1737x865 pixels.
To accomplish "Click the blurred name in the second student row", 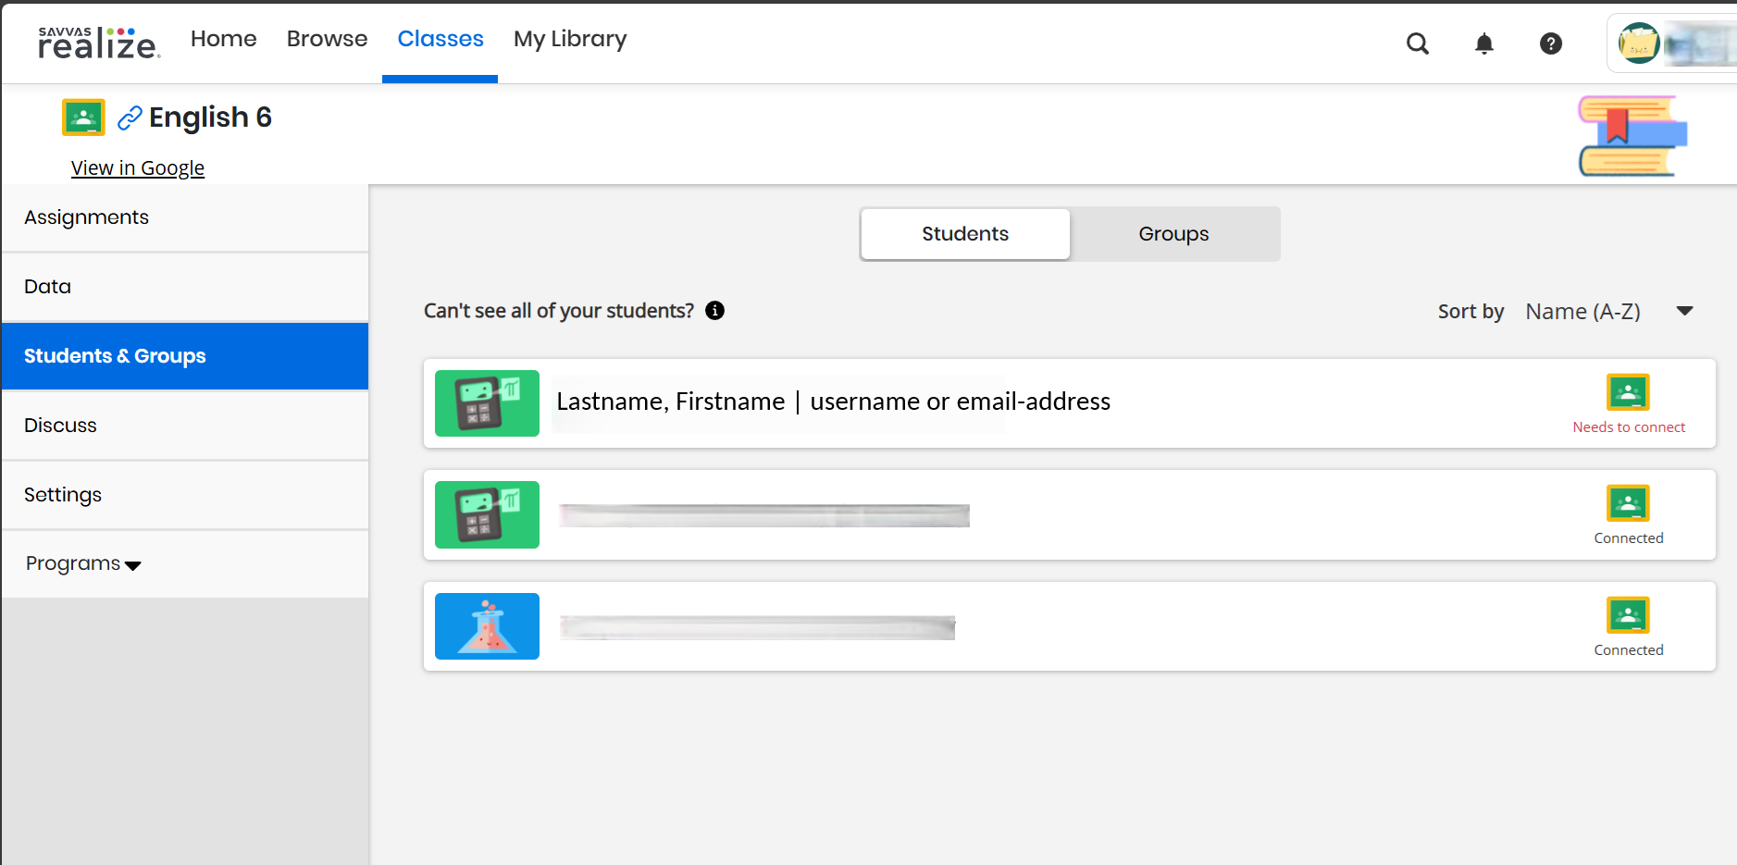I will tap(764, 515).
